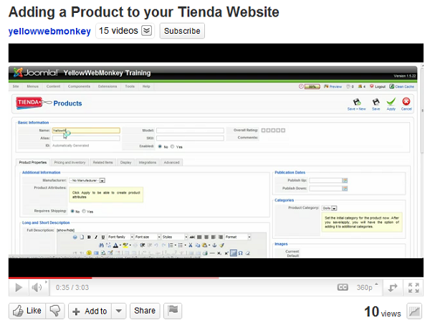This screenshot has width=430, height=325.
Task: Select Enabled Yes radio button
Action: [x=173, y=146]
